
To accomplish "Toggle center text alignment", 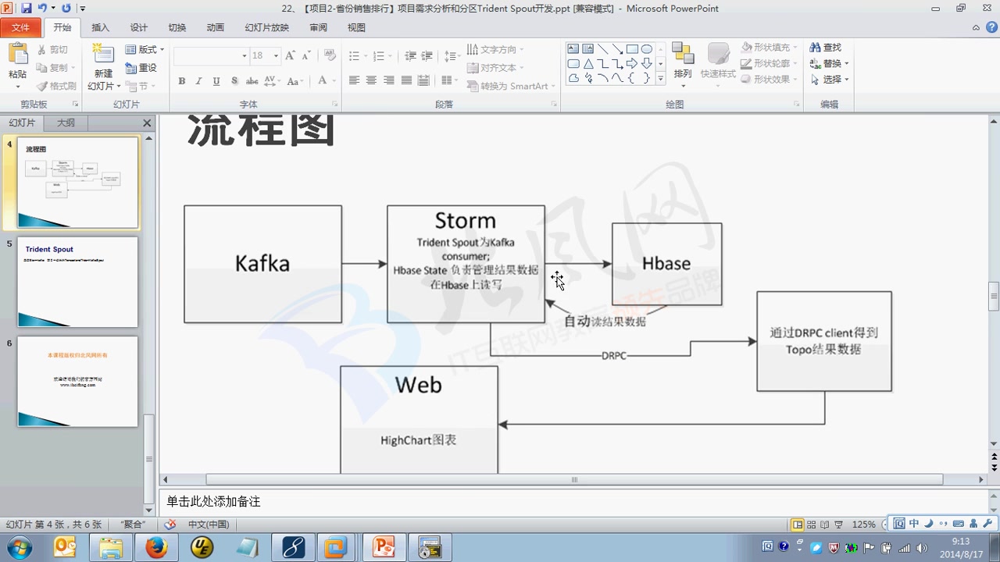I will tap(371, 80).
